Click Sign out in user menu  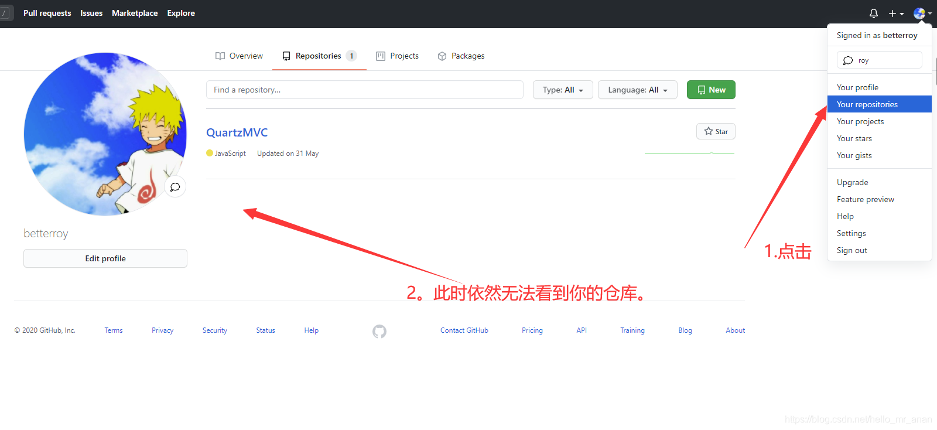880,250
